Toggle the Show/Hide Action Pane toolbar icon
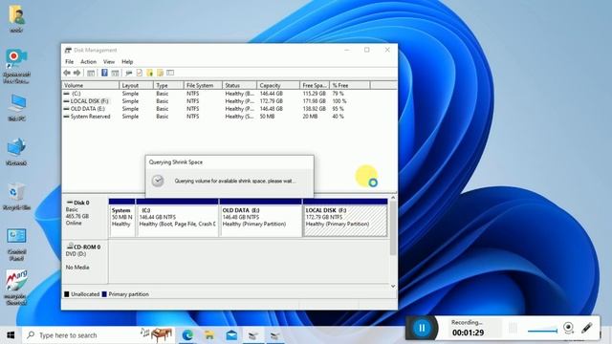 pyautogui.click(x=115, y=73)
